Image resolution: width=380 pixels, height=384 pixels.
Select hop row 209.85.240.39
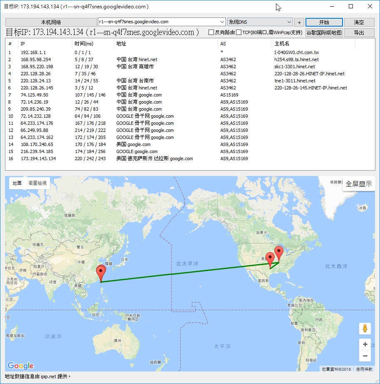pyautogui.click(x=190, y=109)
